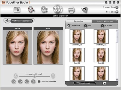Click the undo arrow icon below slider
This screenshot has height=90, width=121.
click(x=20, y=81)
